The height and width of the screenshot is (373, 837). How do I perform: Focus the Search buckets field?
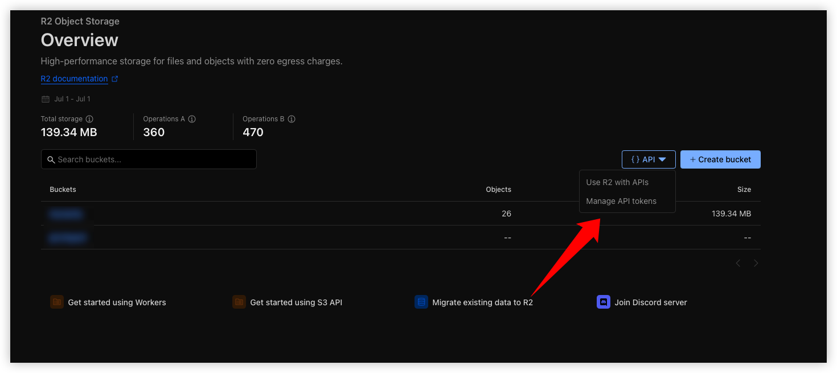[149, 159]
